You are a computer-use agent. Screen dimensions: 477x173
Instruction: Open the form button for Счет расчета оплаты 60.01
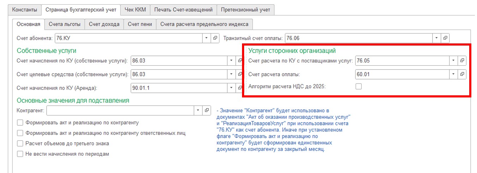click(462, 74)
